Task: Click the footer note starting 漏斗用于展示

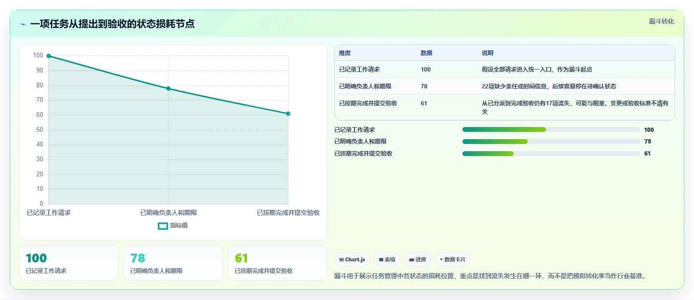Action: tap(490, 276)
